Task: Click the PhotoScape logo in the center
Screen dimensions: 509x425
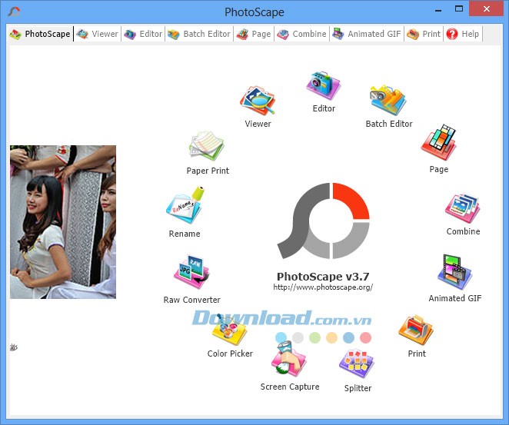Action: click(x=324, y=221)
